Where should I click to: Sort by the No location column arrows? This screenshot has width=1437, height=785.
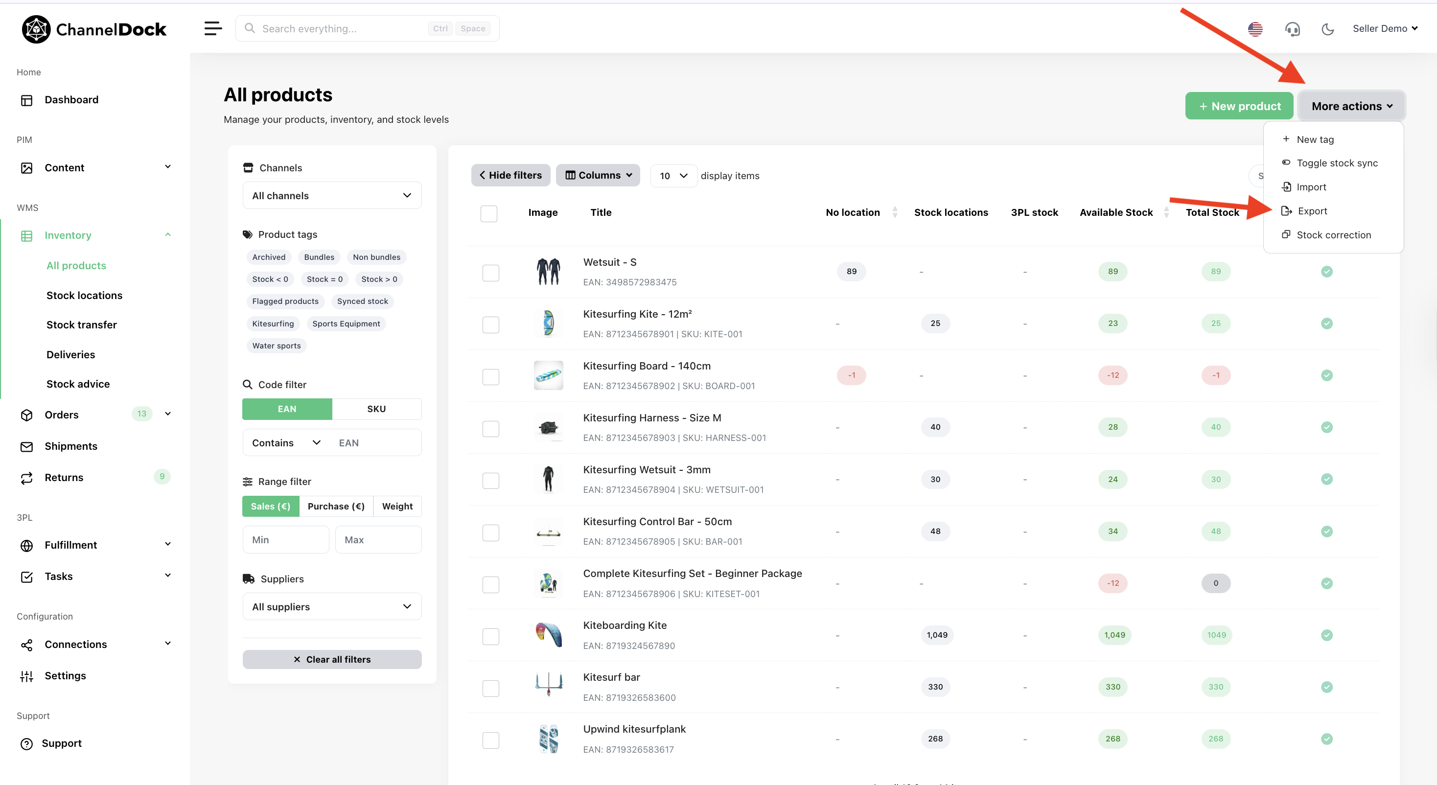(895, 212)
